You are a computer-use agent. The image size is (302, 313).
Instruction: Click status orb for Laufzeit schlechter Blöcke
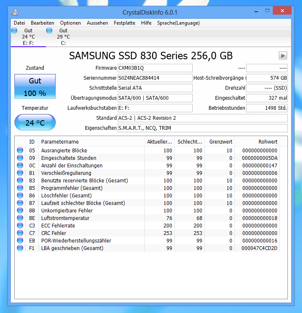tap(20, 203)
